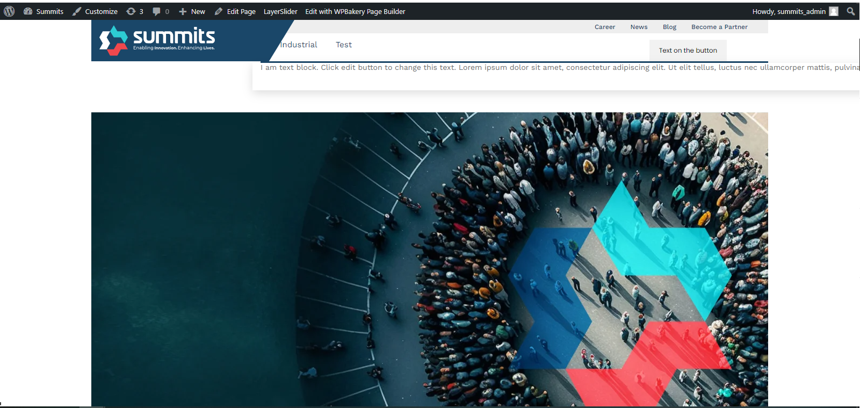This screenshot has width=860, height=408.
Task: Open Customize in admin bar
Action: click(95, 11)
